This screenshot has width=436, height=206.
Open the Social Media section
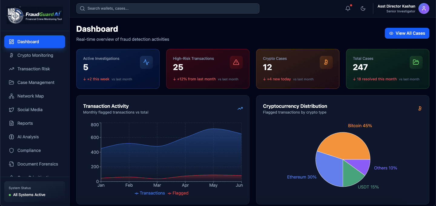(x=35, y=110)
